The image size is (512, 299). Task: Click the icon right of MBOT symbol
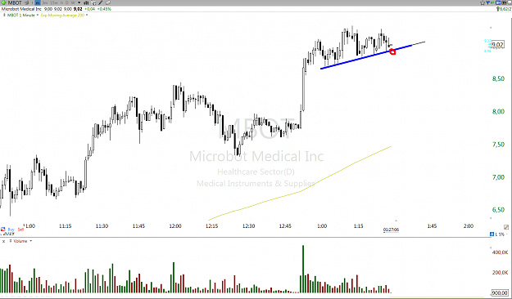(27, 2)
